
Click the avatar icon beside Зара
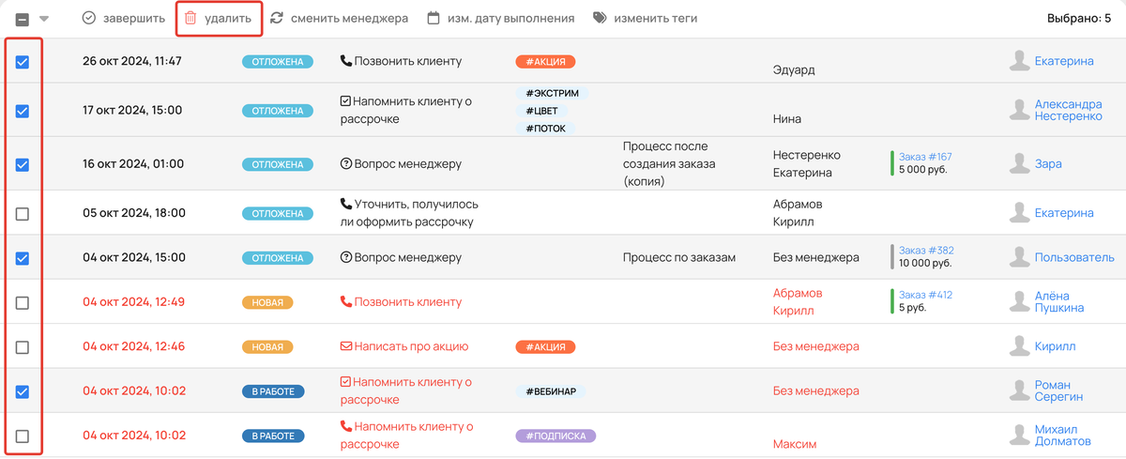pos(1019,163)
